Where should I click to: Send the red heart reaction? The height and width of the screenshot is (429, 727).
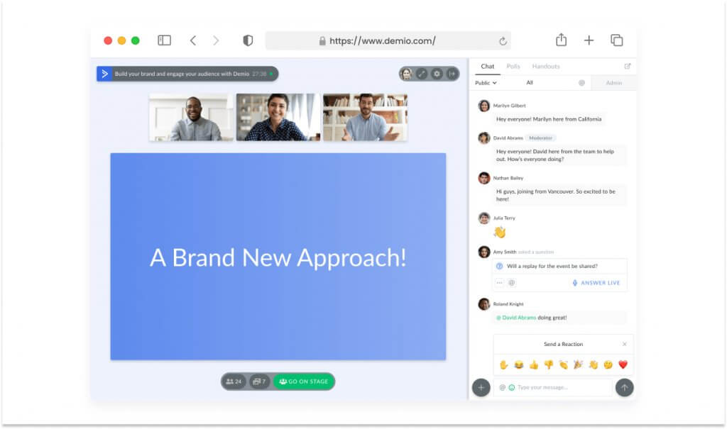623,365
